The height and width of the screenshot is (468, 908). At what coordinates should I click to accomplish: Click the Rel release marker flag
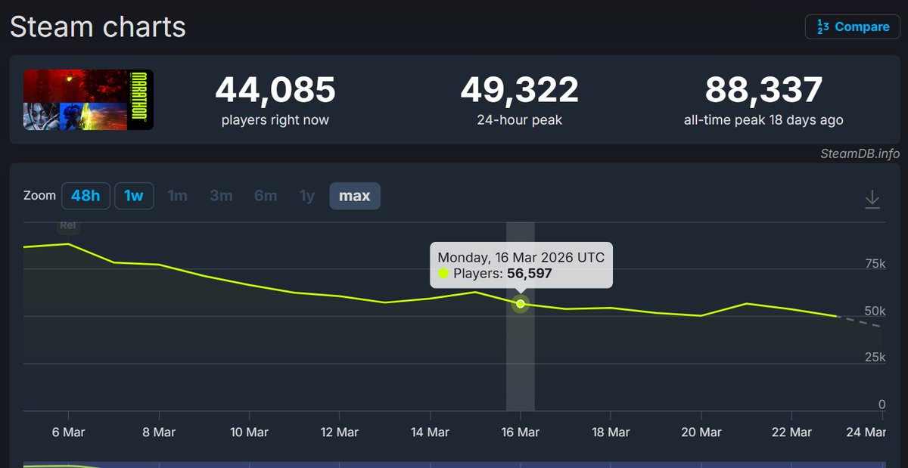(x=68, y=225)
